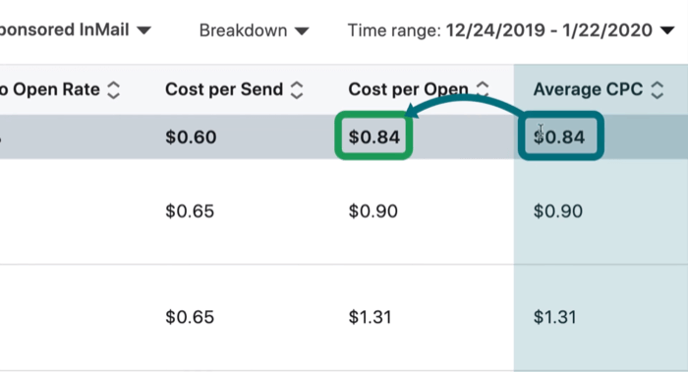This screenshot has width=688, height=372.
Task: Click the boxed $0.84 Average CPC value
Action: (x=559, y=137)
